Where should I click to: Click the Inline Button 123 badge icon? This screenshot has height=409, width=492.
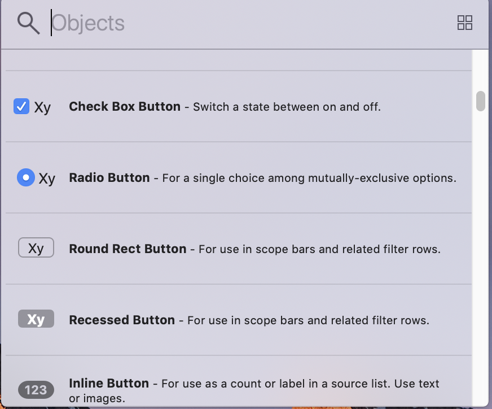36,390
